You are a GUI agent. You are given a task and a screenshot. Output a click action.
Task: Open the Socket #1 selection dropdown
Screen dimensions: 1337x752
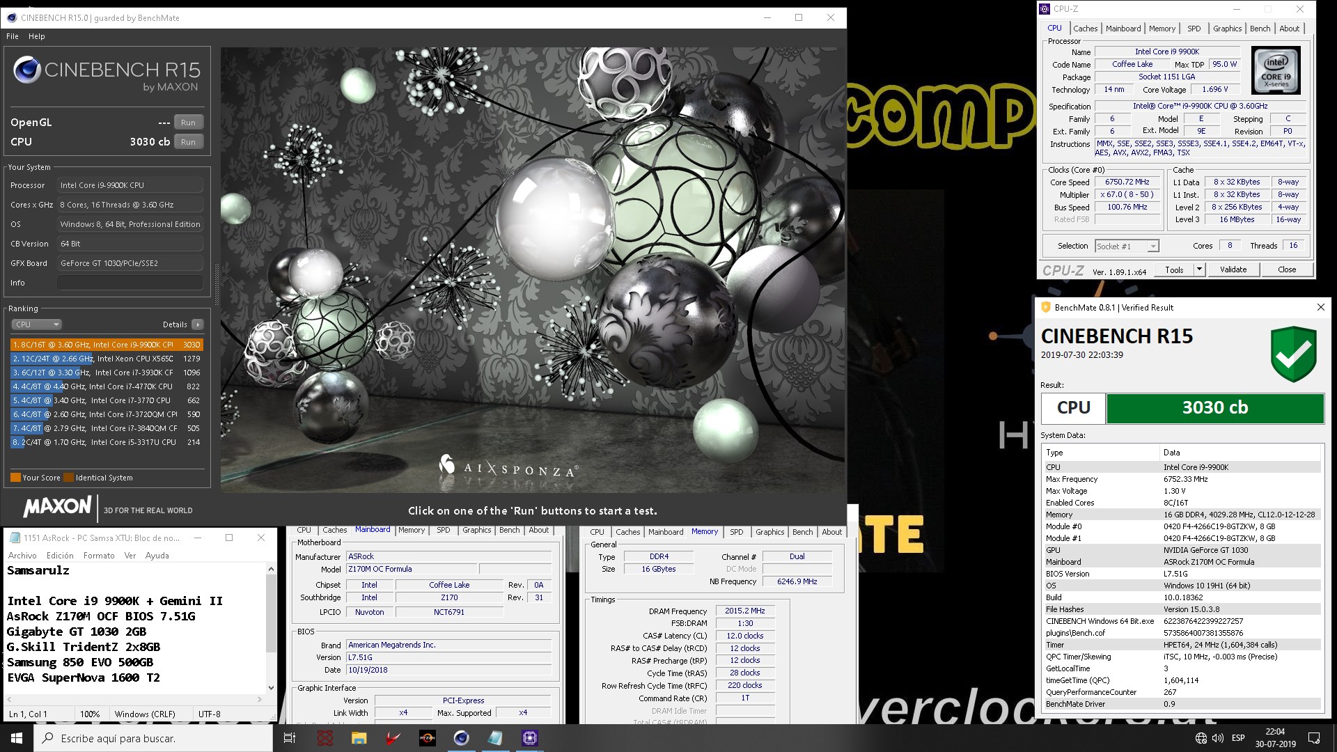click(1127, 246)
